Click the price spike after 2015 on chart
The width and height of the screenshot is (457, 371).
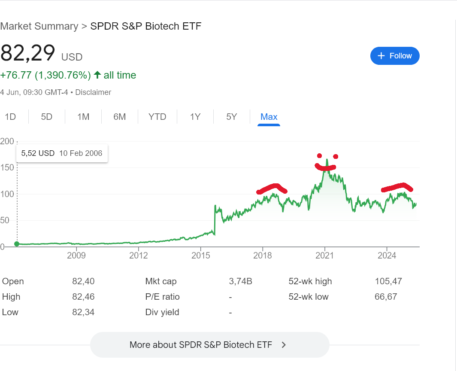[215, 207]
